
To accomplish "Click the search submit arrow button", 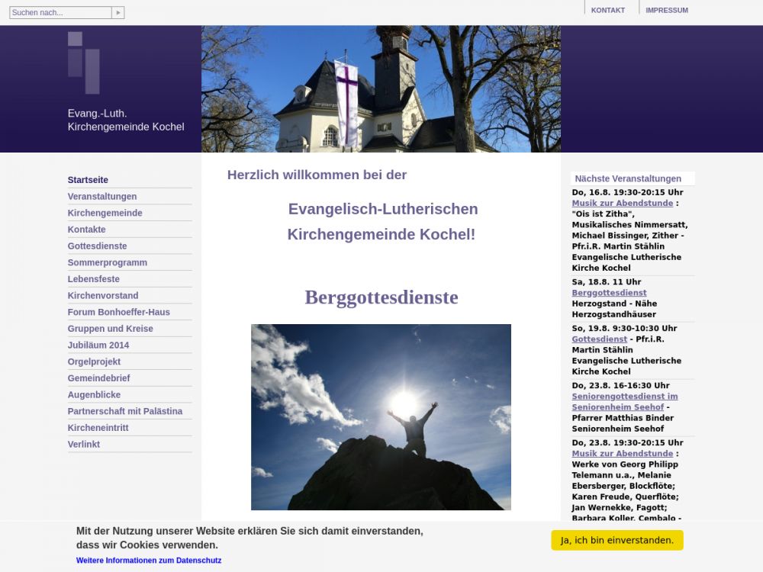I will (118, 13).
